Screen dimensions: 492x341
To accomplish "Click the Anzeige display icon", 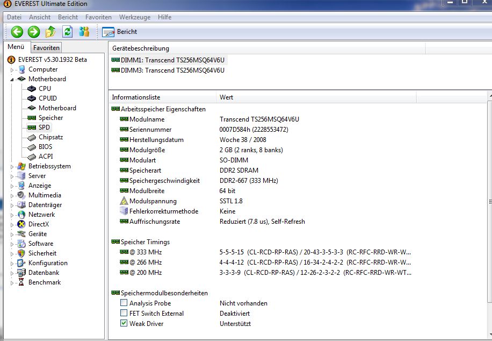I will [x=21, y=186].
